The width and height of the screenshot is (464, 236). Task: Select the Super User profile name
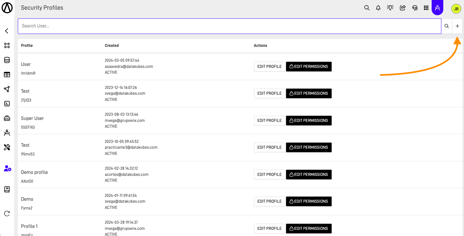(32, 118)
